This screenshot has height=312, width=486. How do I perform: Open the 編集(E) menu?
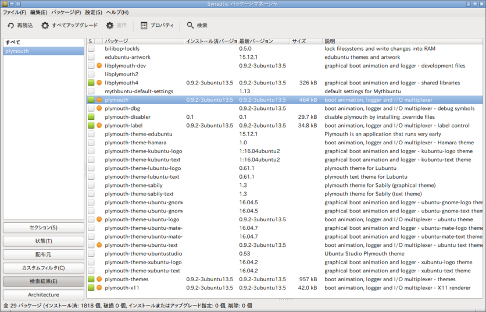tap(39, 12)
